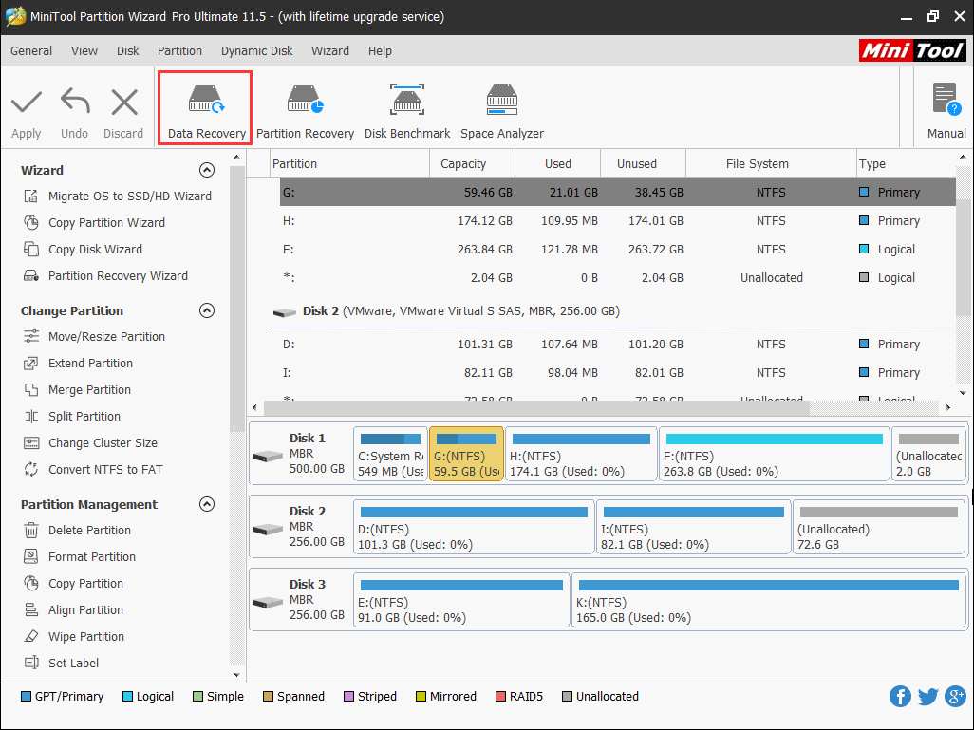Select C:System Reserved block in disk map
Image resolution: width=974 pixels, height=730 pixels.
[x=391, y=454]
